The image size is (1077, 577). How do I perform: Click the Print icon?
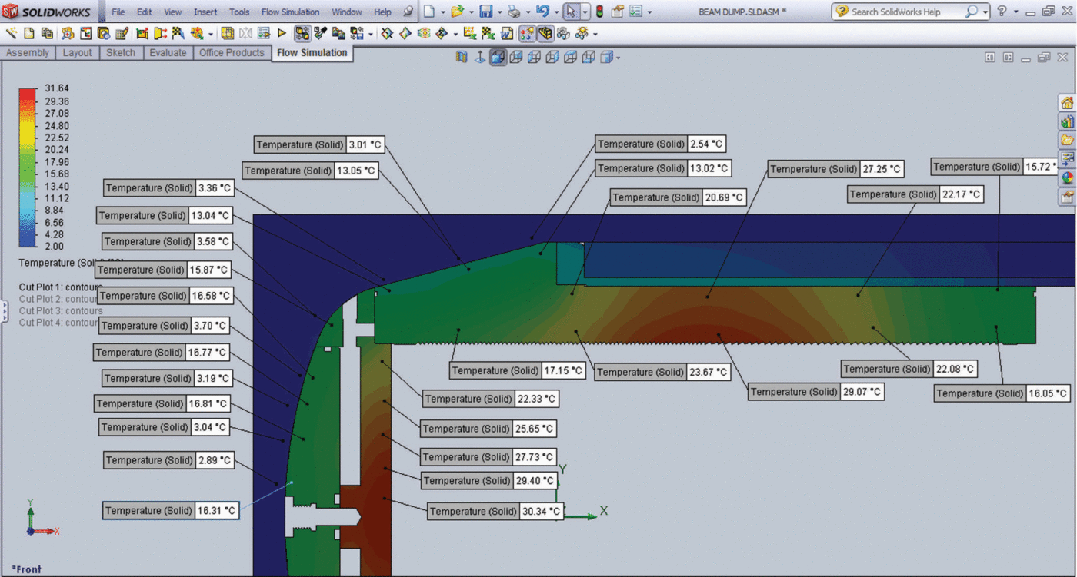[x=514, y=12]
